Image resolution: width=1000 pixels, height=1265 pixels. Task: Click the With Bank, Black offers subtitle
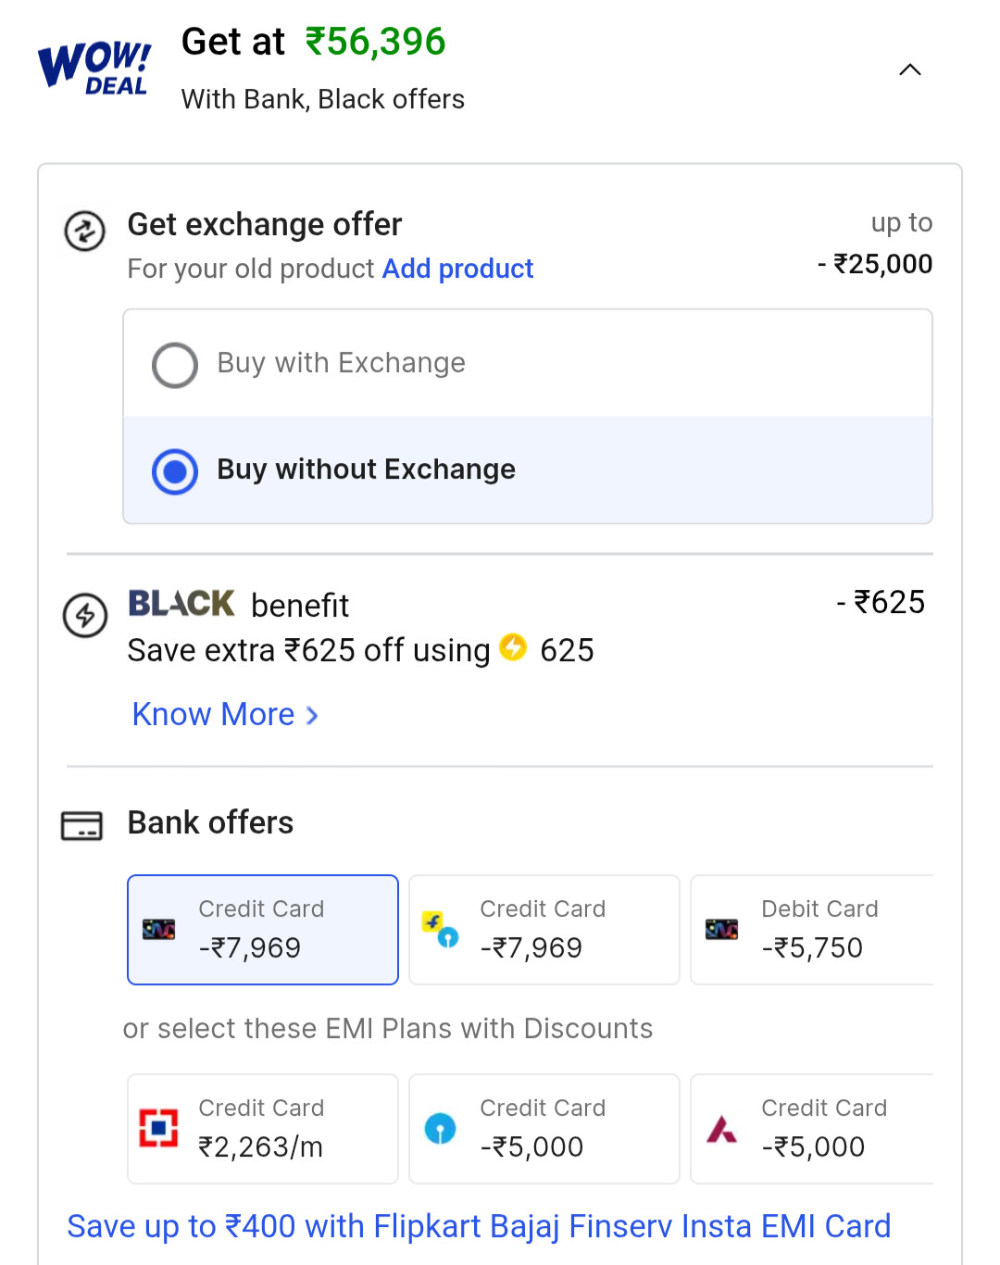pos(323,99)
